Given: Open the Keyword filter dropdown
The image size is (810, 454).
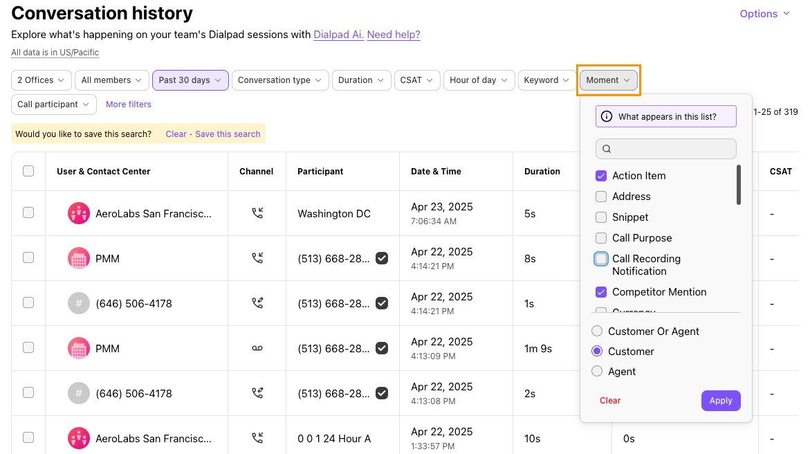Looking at the screenshot, I should (547, 80).
